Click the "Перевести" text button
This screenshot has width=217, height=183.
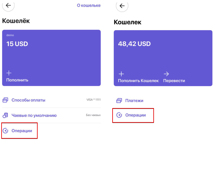[x=174, y=81]
